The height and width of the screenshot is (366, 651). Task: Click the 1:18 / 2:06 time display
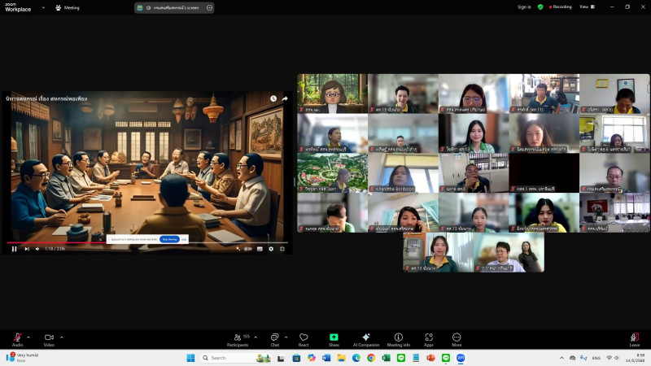[x=55, y=249]
